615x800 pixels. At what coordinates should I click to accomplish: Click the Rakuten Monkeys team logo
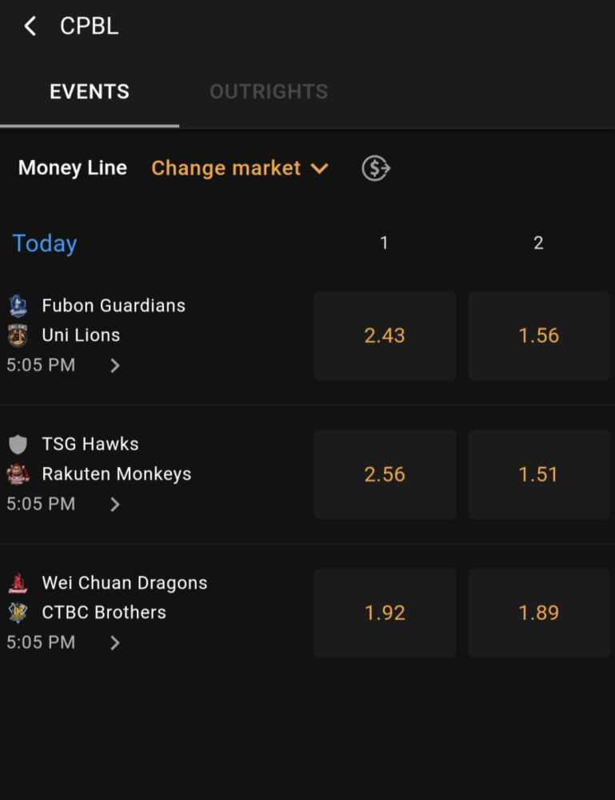point(18,474)
